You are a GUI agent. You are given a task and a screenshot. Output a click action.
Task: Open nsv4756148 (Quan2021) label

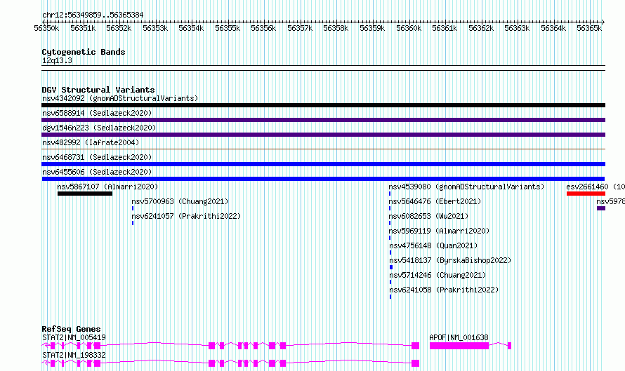coord(433,245)
